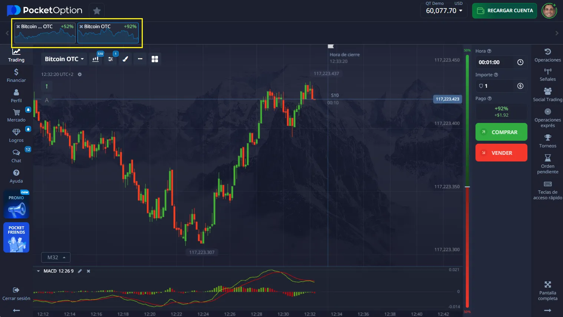Open the Mercado shop
The width and height of the screenshot is (563, 317).
pyautogui.click(x=16, y=115)
